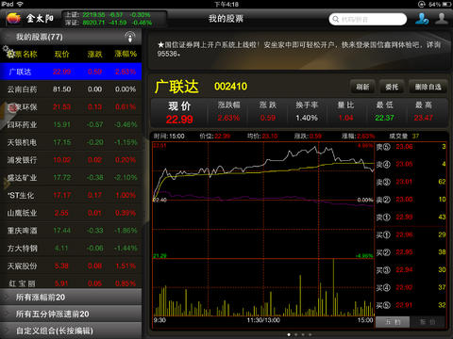
Task: Click the 删除自选 button
Action: [428, 87]
